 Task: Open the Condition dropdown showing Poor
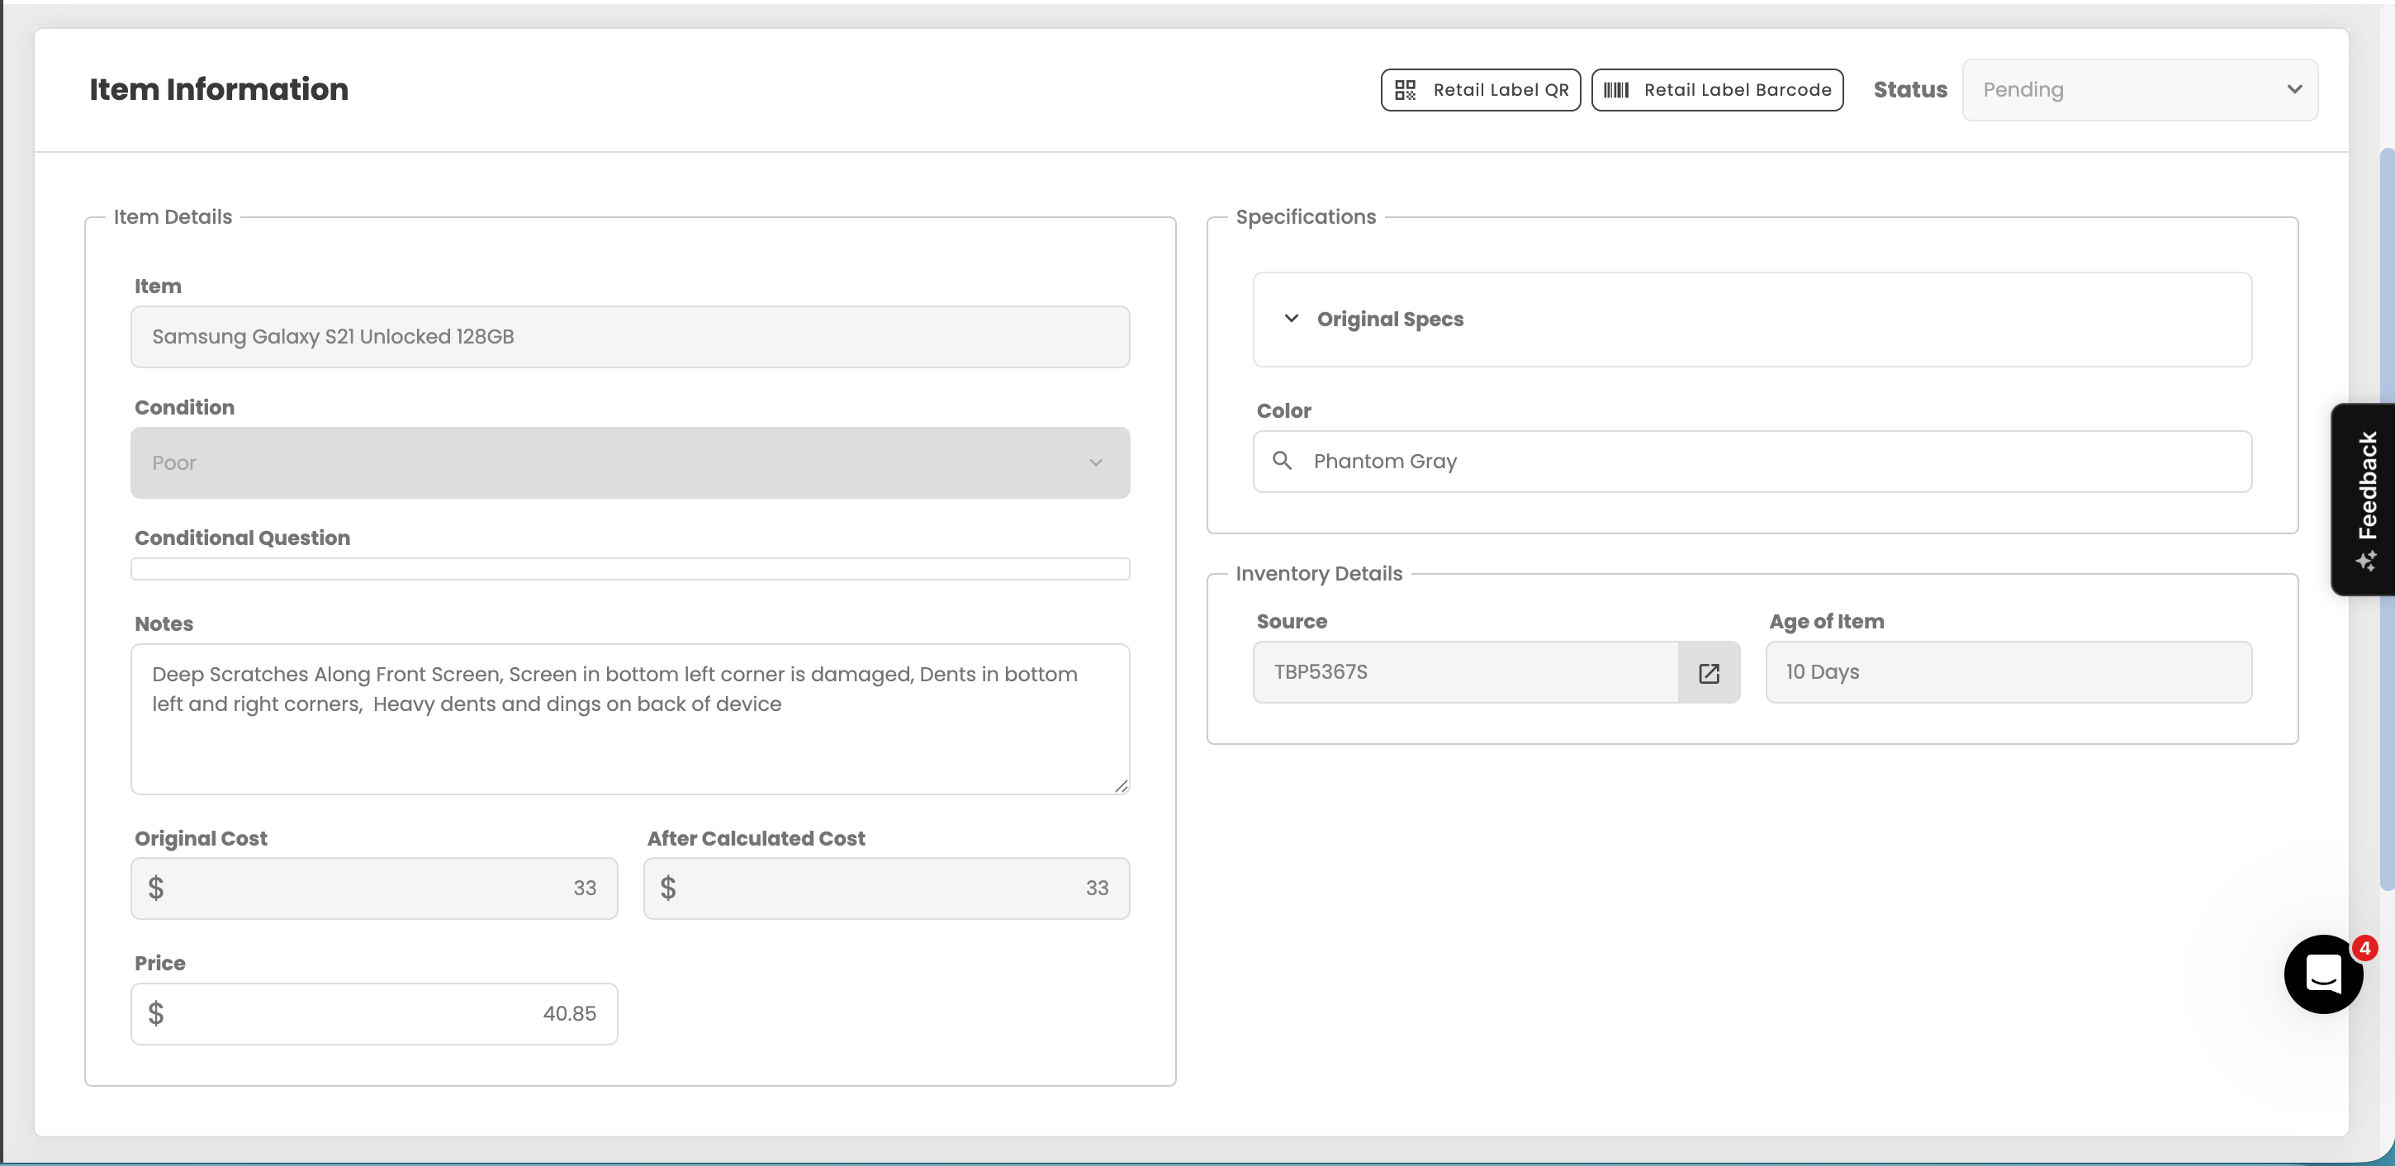pos(630,462)
